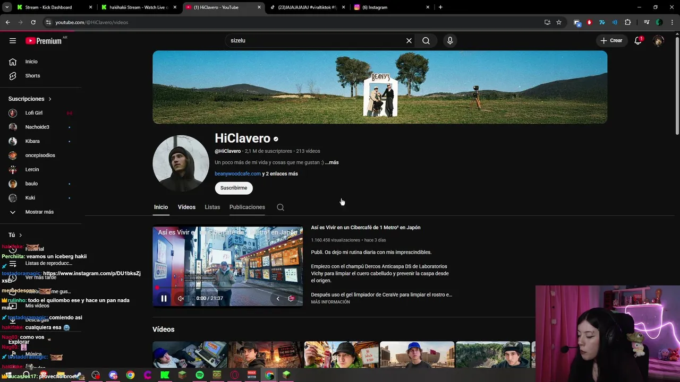
Task: Open Kick app from taskbar
Action: (x=165, y=375)
